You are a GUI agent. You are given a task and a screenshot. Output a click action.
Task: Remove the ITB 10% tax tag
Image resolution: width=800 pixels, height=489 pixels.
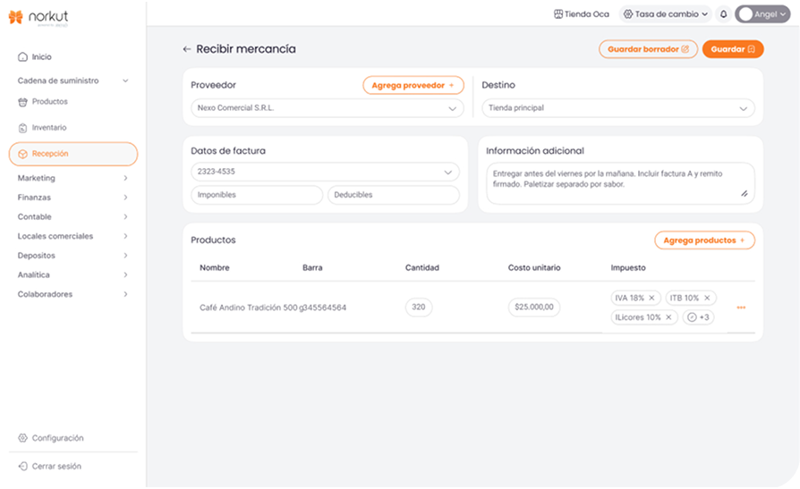pyautogui.click(x=707, y=298)
